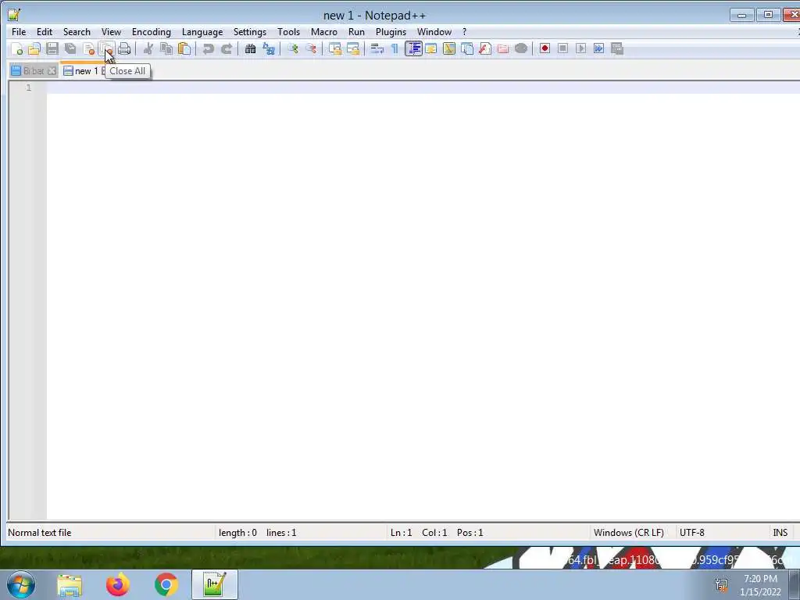Start macro recording with the red record button

tap(545, 48)
